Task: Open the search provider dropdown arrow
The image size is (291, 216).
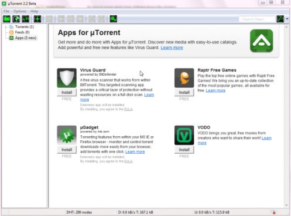Action: (287, 19)
